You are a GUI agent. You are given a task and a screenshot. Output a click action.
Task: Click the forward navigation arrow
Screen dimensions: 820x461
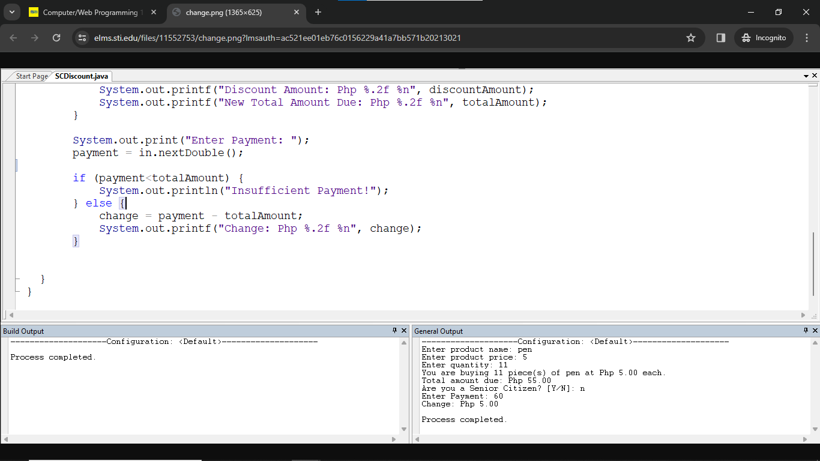coord(35,38)
